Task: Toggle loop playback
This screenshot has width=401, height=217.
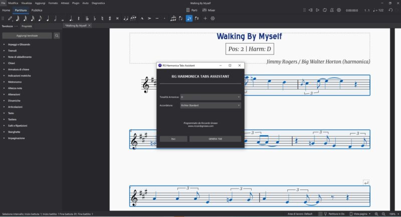Action: pyautogui.click(x=324, y=10)
